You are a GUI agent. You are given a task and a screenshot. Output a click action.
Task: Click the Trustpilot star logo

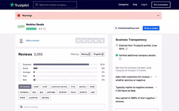pyautogui.click(x=12, y=5)
